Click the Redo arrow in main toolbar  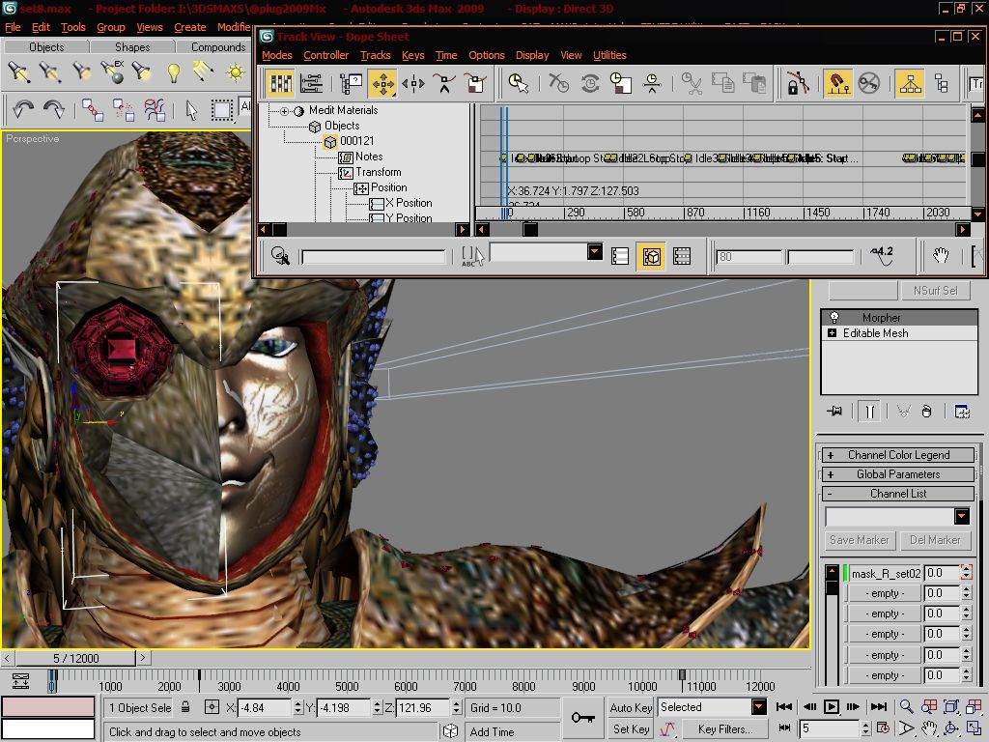point(54,110)
